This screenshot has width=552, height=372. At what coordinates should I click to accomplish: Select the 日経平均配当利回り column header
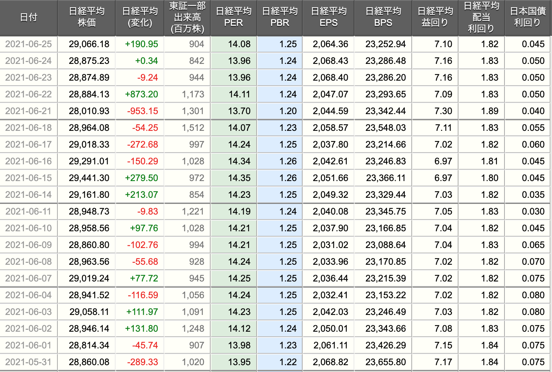point(481,17)
